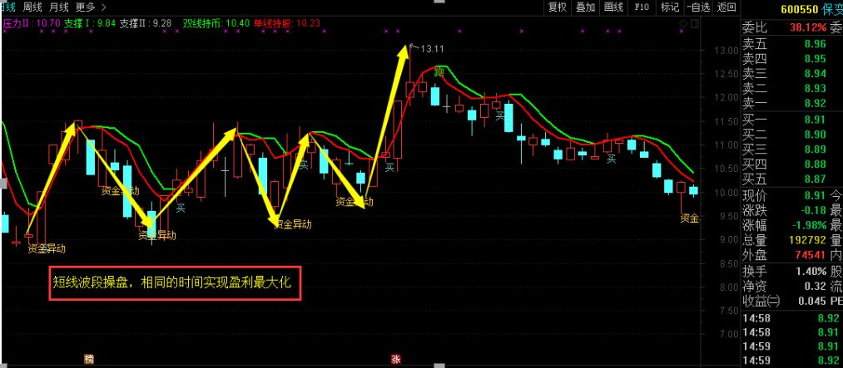
Task: Click the split-window icon at chart corner
Action: 694,23
